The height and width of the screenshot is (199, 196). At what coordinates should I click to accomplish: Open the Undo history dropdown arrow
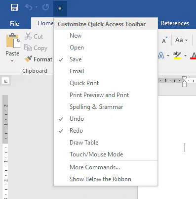(x=37, y=7)
